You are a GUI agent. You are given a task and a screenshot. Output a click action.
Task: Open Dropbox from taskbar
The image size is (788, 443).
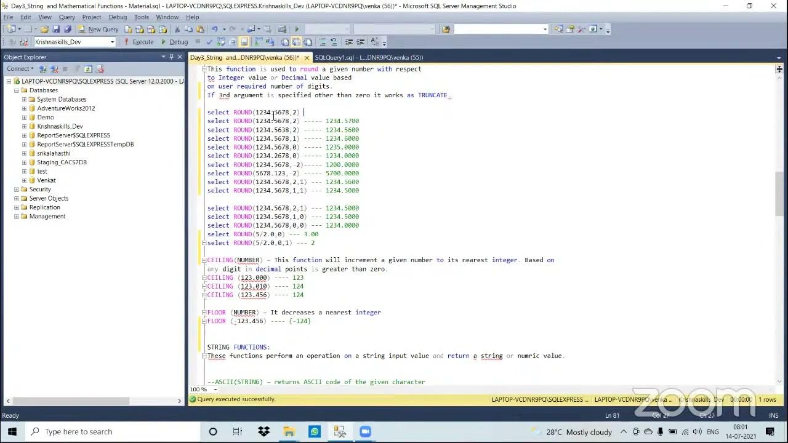pos(263,431)
